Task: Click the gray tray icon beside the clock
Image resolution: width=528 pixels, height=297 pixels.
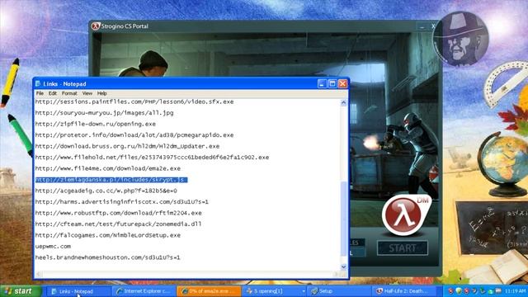Action: 498,290
